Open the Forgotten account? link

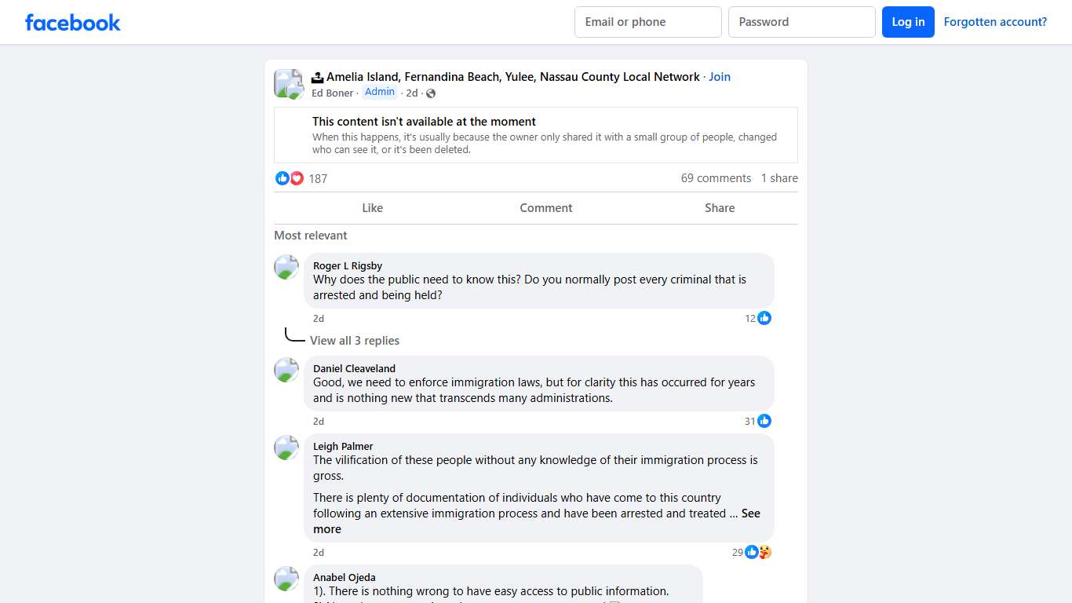pyautogui.click(x=995, y=22)
